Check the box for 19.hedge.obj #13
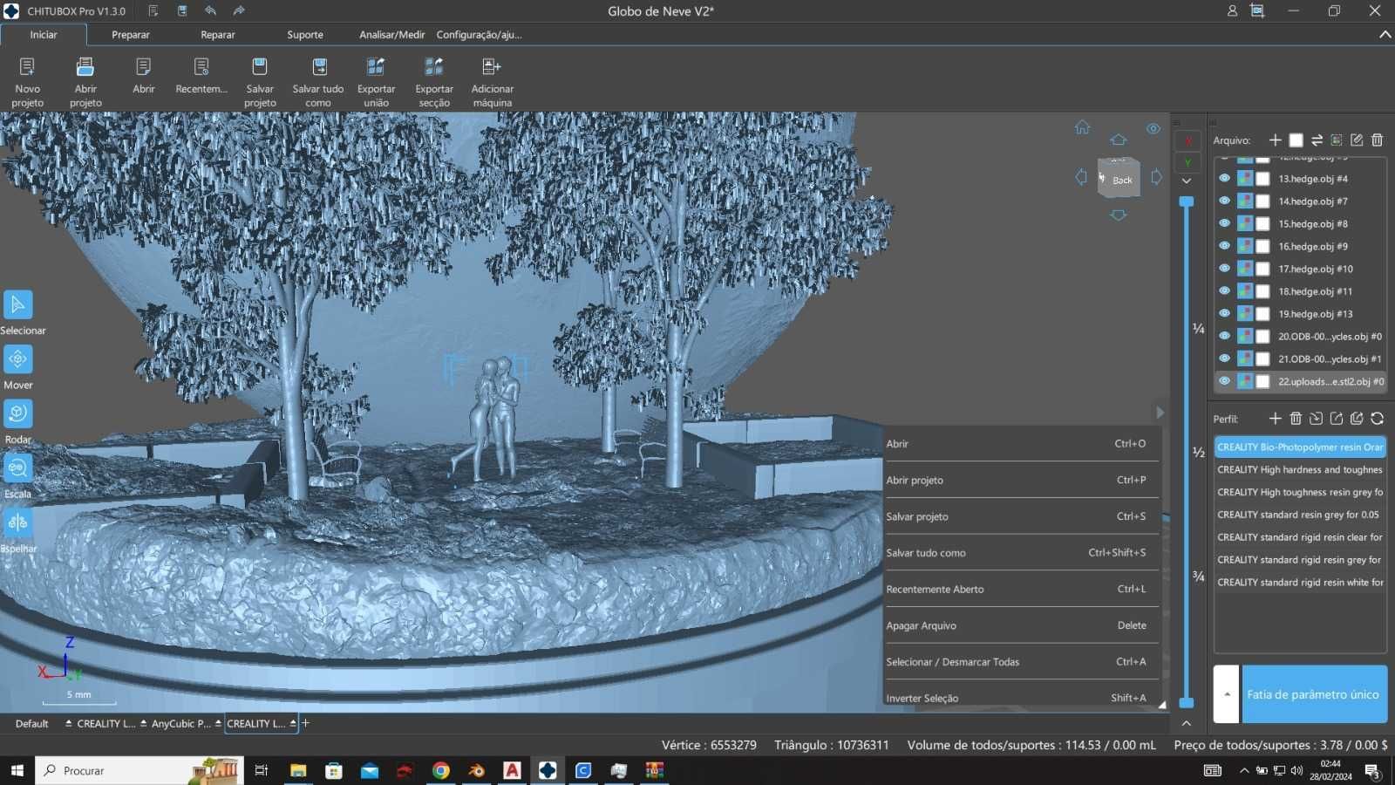This screenshot has height=785, width=1395. click(1262, 314)
